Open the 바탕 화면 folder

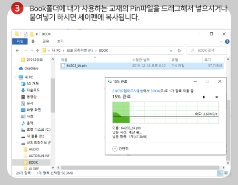point(31,110)
